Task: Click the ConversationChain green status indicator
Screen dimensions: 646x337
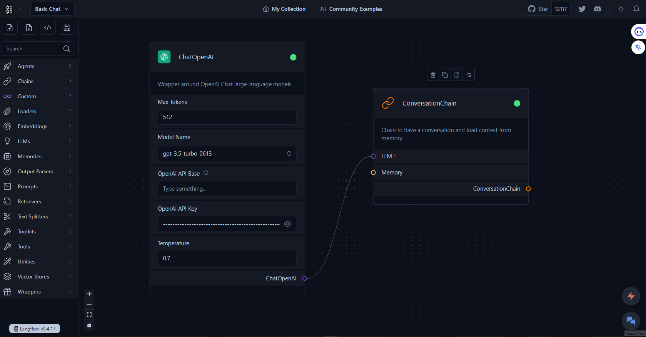Action: [x=517, y=103]
